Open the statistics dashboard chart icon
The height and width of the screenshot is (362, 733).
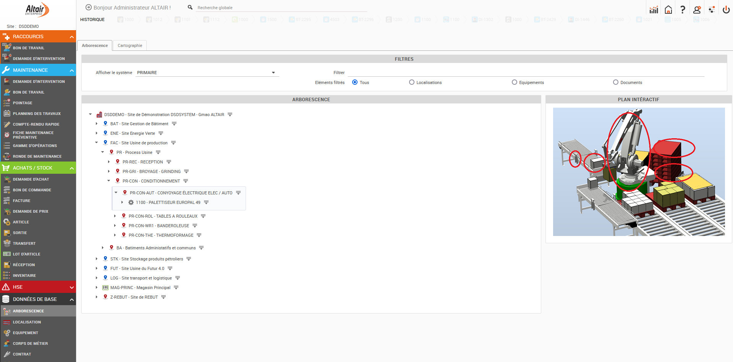point(654,10)
